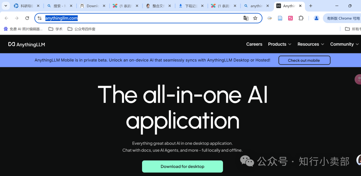Open the Chrome profile avatar
This screenshot has width=361, height=176.
tap(317, 18)
